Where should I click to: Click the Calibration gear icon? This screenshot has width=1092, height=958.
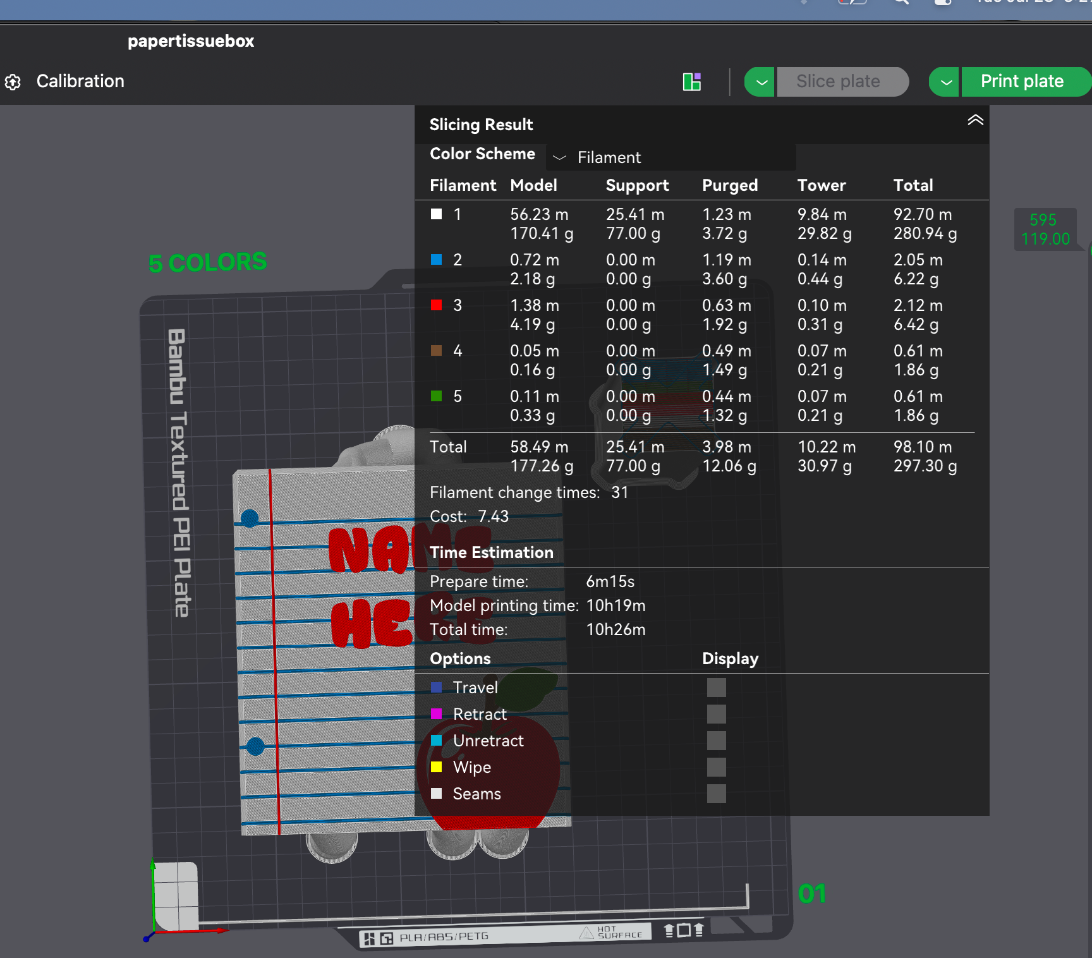click(13, 82)
